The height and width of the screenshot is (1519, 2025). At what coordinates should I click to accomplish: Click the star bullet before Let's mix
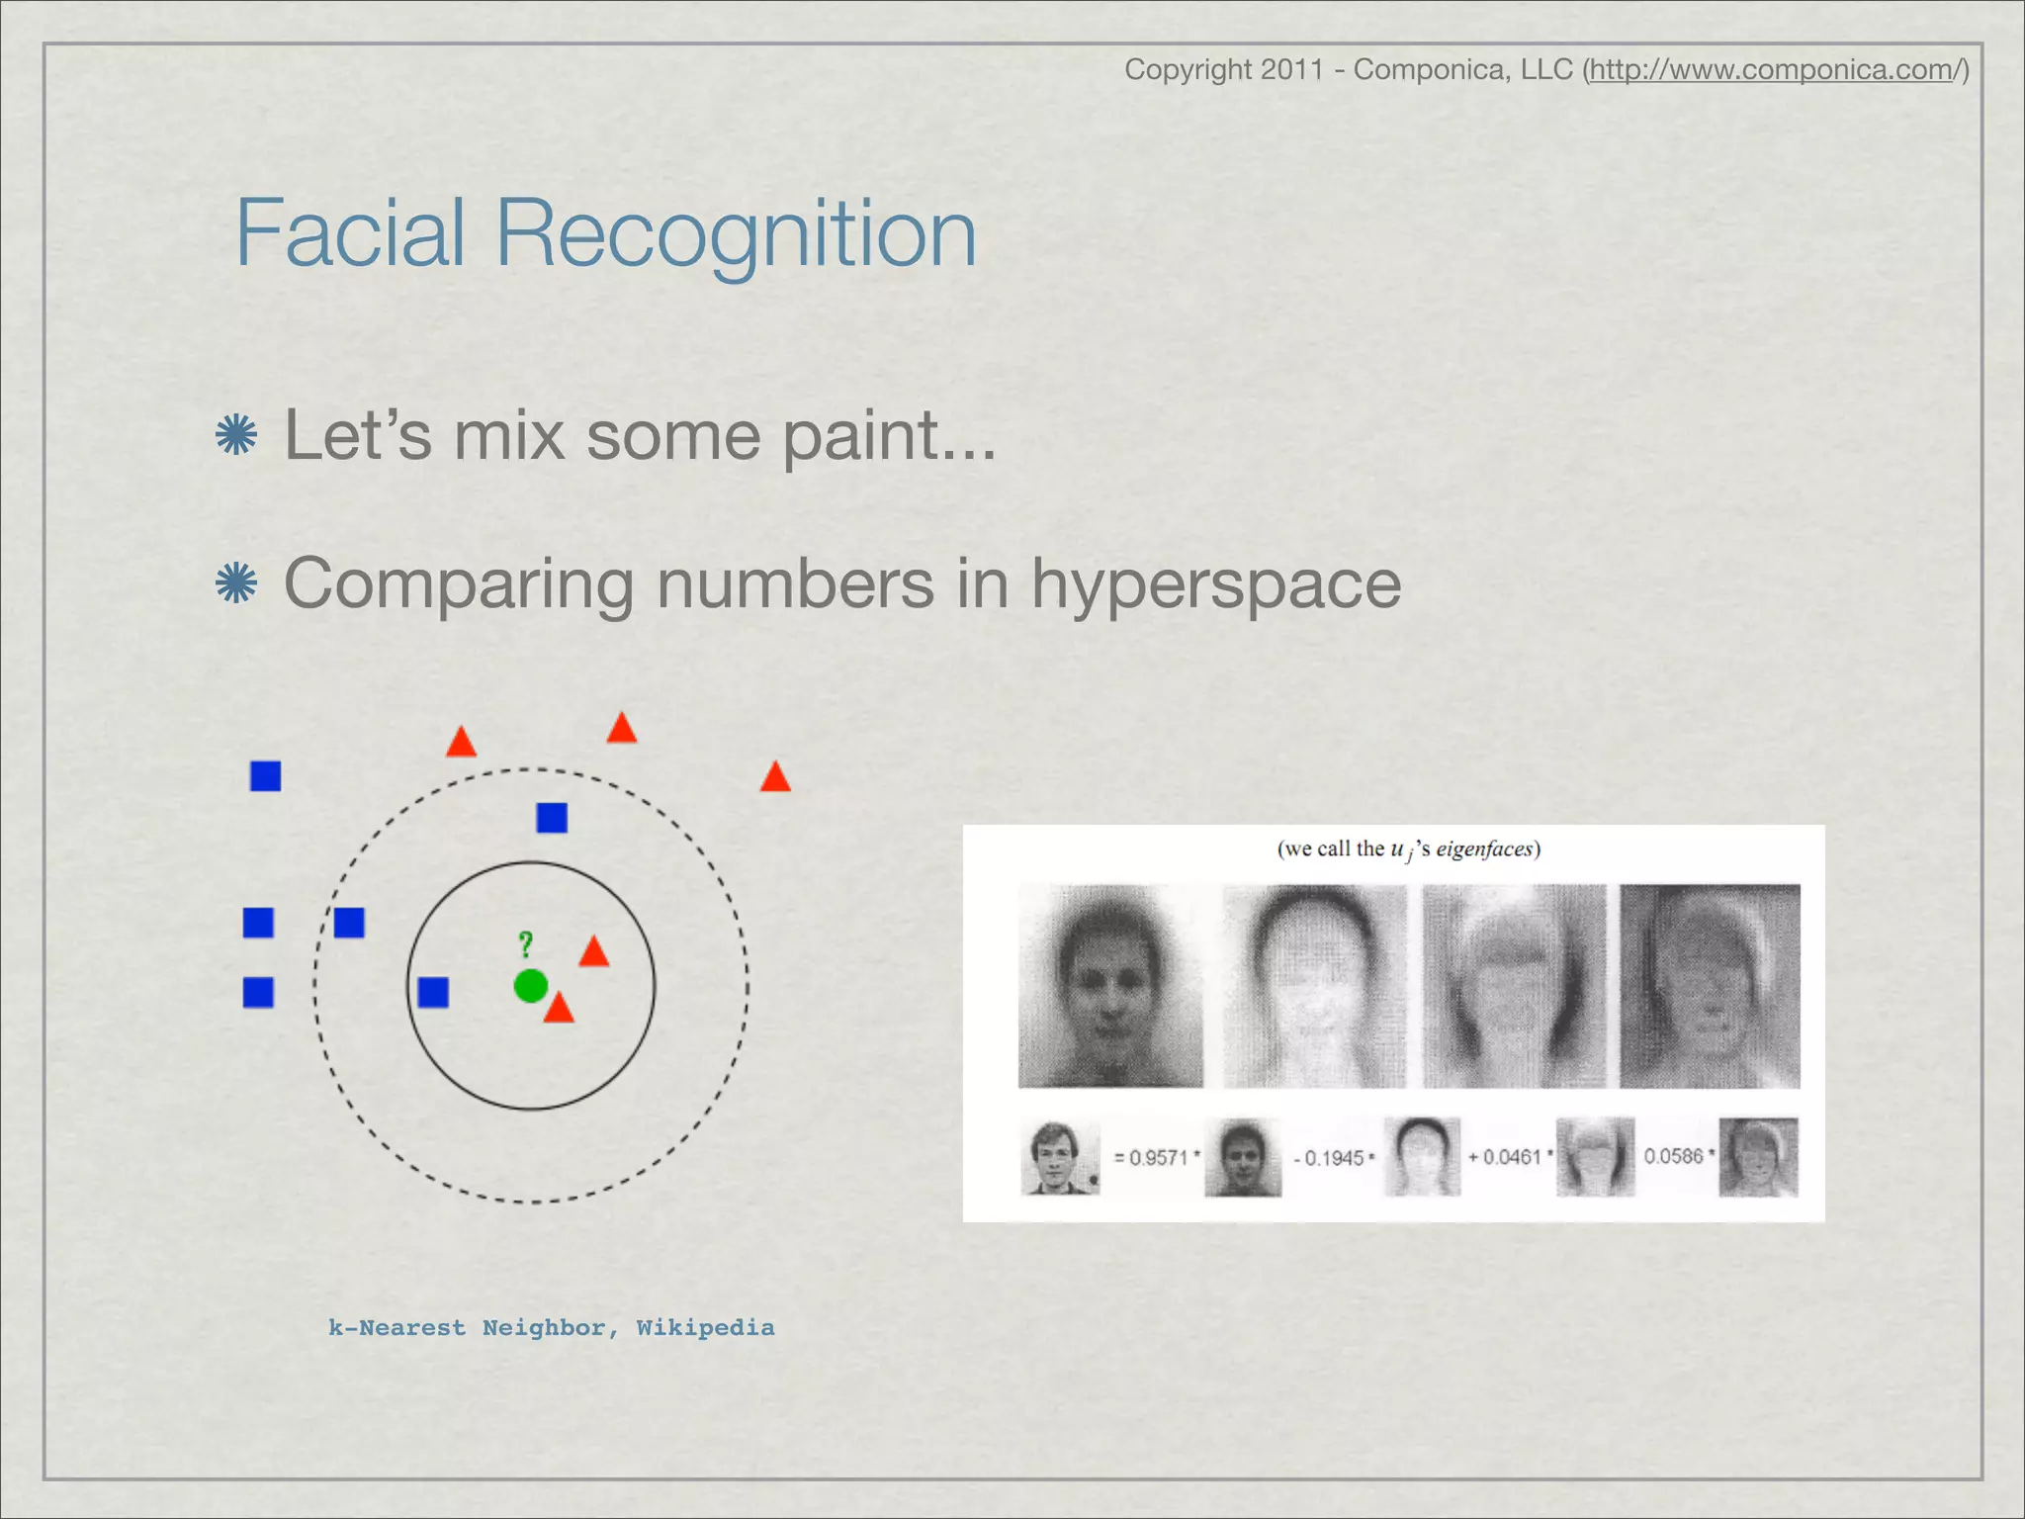tap(236, 435)
